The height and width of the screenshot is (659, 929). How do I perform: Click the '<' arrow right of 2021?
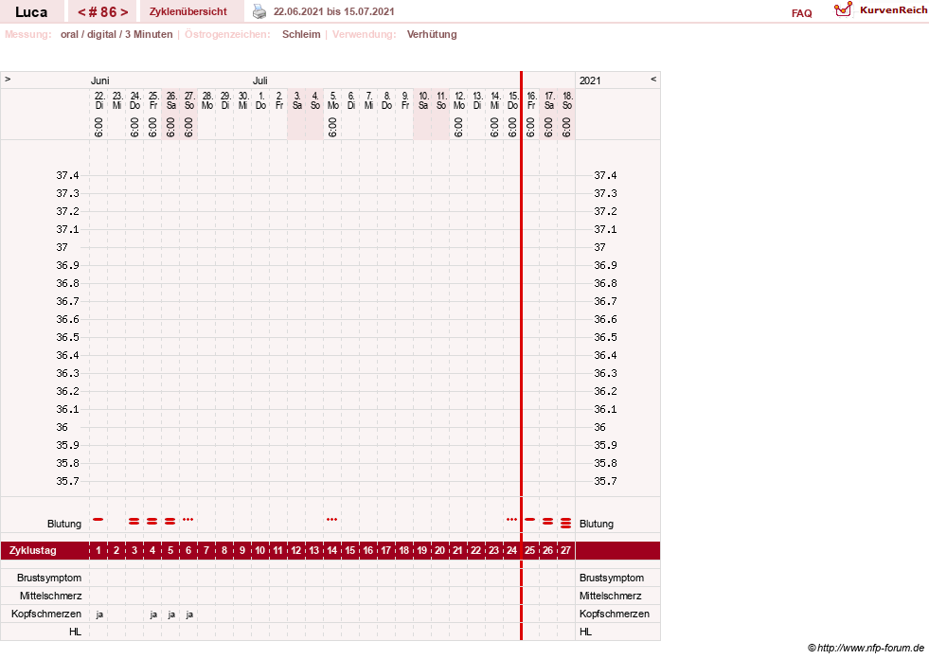(x=652, y=79)
